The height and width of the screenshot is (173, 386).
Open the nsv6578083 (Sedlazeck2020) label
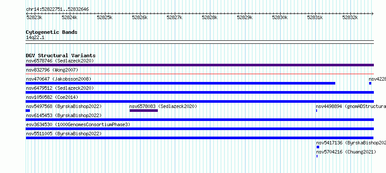click(163, 106)
